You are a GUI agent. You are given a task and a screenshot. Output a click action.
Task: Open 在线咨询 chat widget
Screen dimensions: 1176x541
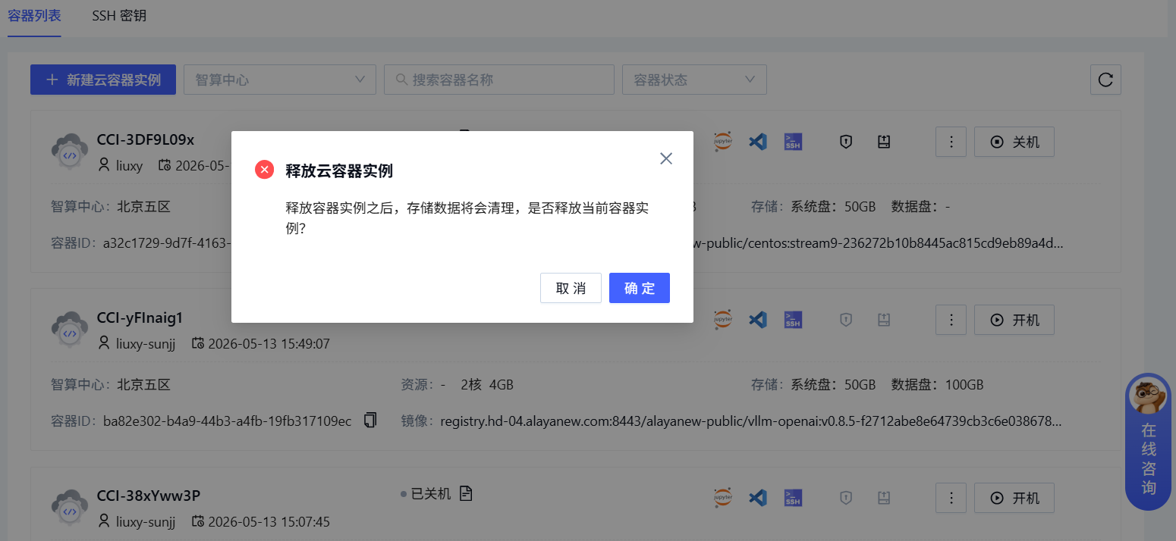[1148, 442]
